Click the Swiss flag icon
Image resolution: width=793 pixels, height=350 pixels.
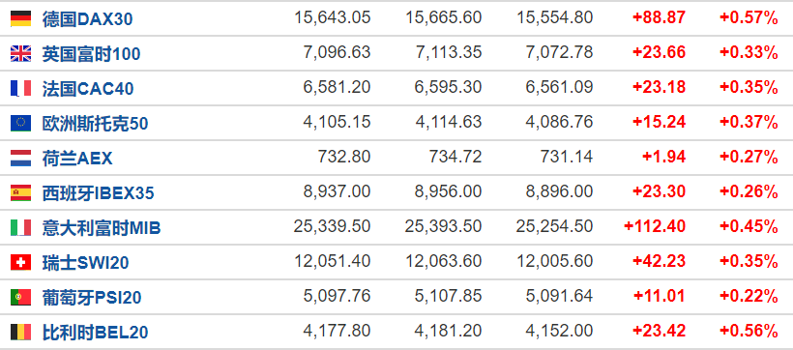[x=20, y=263]
